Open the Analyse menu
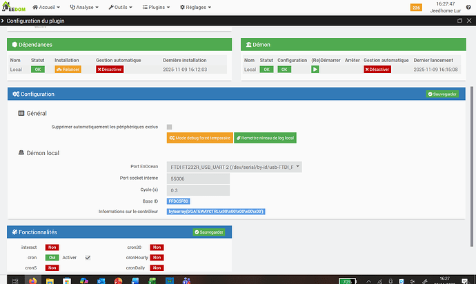This screenshot has height=284, width=476. tap(84, 7)
